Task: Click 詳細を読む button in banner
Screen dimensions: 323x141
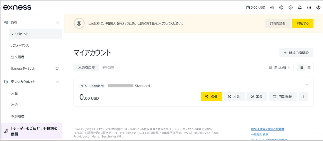Action: [x=278, y=23]
